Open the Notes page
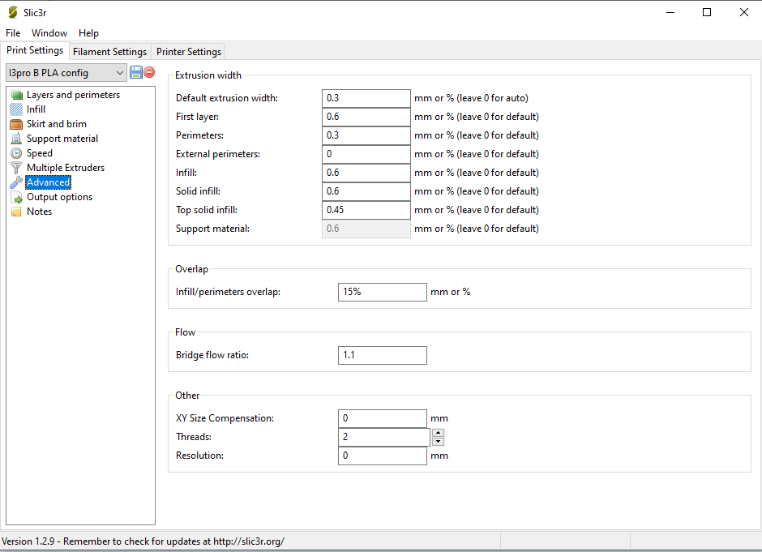This screenshot has width=762, height=552. click(39, 212)
